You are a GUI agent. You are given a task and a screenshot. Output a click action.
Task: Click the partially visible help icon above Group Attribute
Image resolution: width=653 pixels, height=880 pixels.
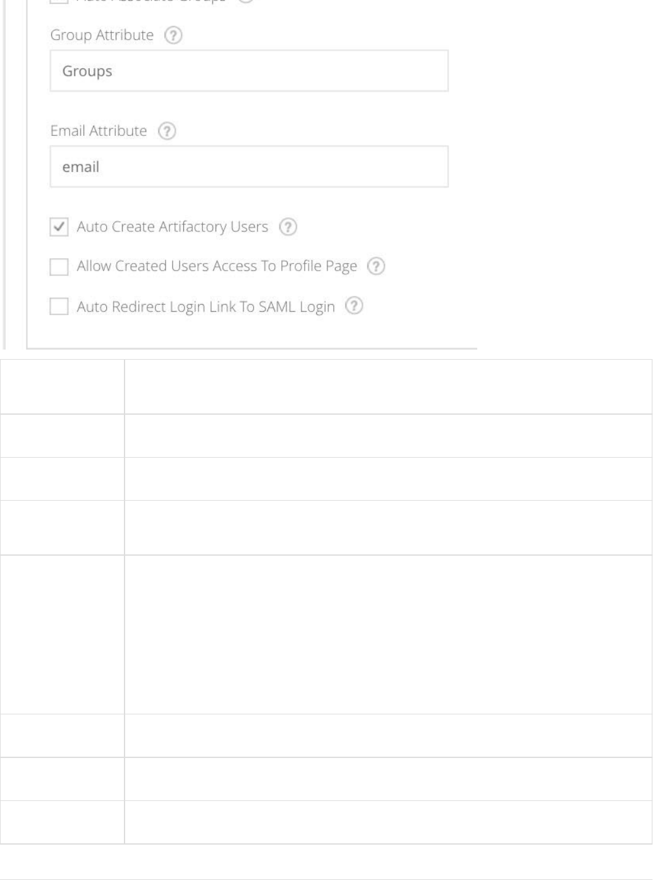click(x=246, y=1)
